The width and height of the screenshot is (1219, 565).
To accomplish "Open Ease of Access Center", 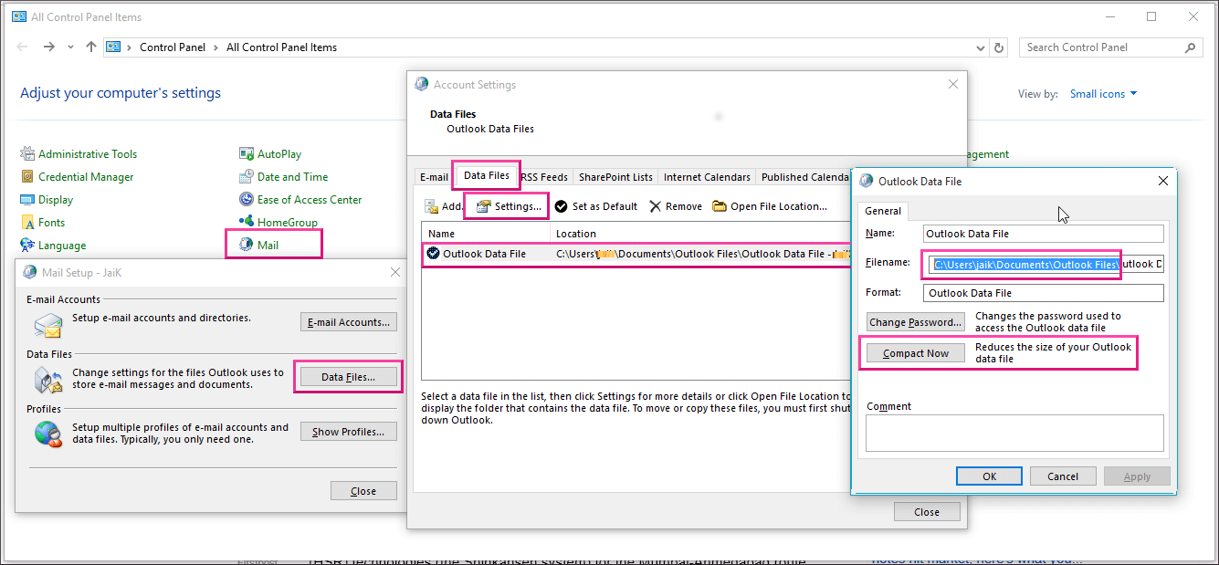I will click(x=300, y=200).
